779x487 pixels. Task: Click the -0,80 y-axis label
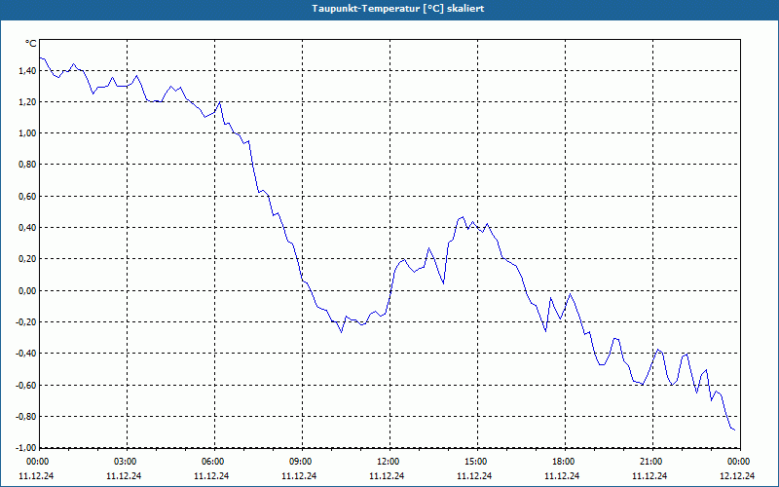tap(26, 417)
